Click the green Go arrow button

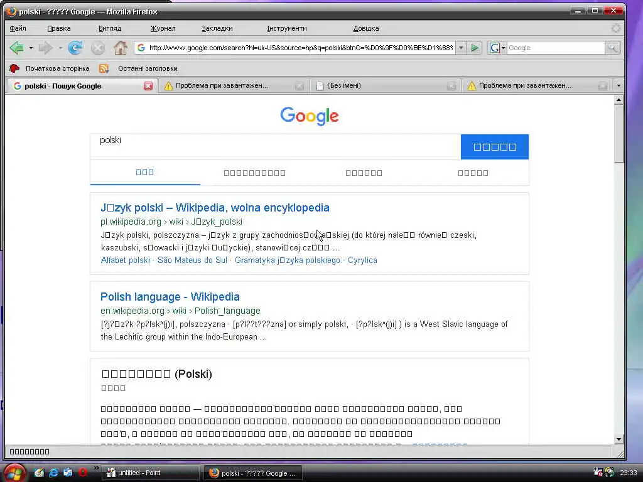[x=475, y=48]
